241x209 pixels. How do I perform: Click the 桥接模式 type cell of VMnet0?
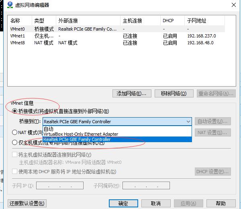[x=44, y=29]
